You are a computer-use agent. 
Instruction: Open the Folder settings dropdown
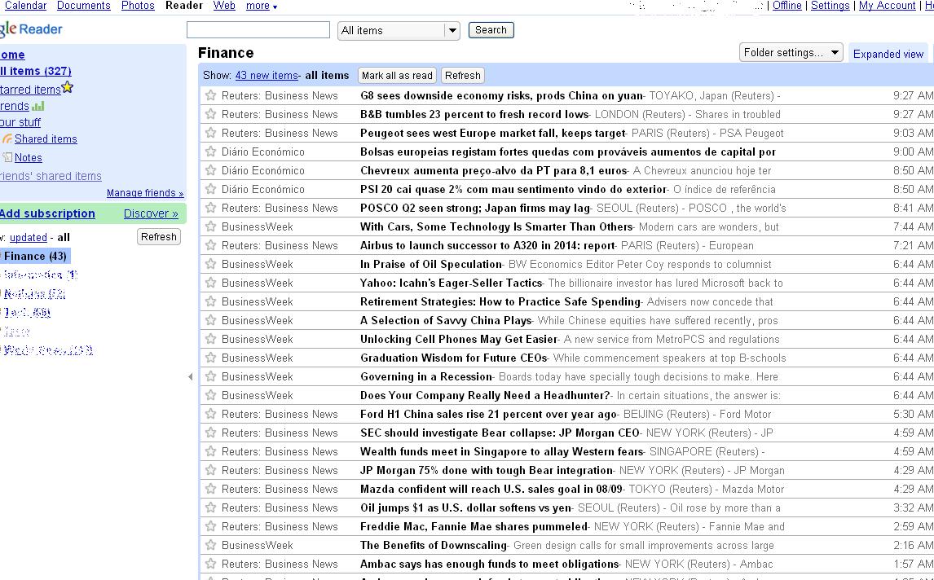(x=791, y=53)
